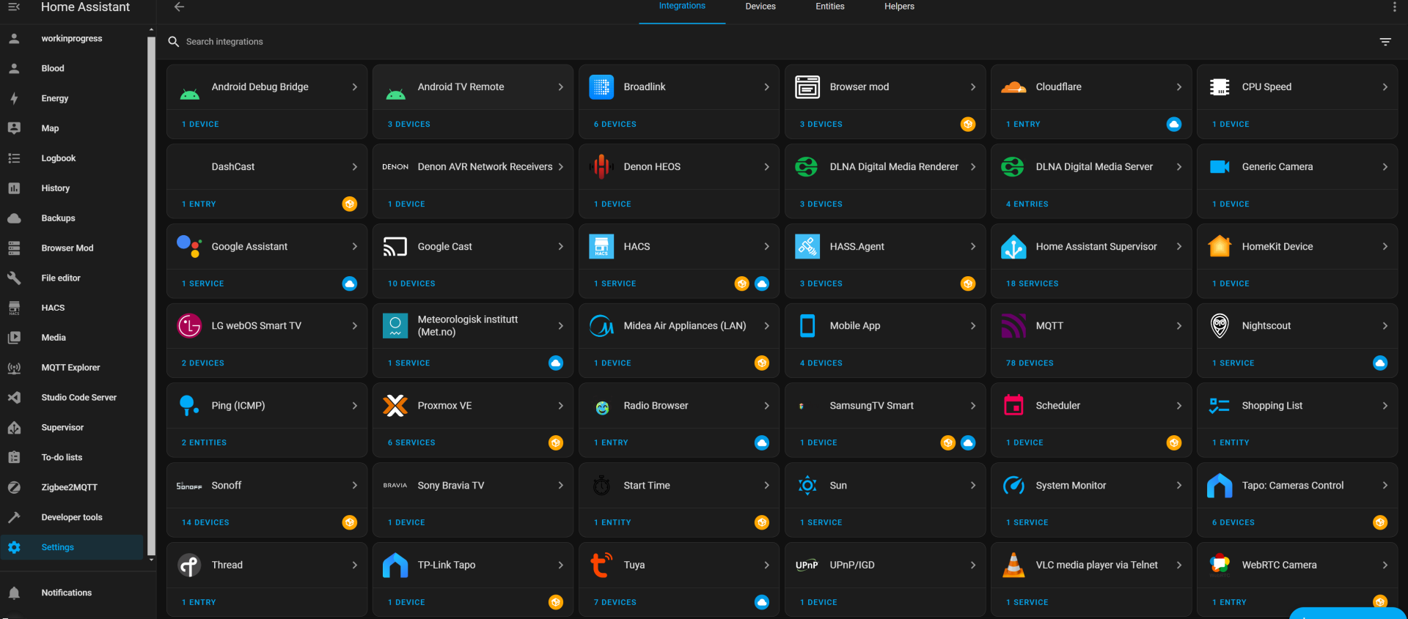Click the File editor wrench icon
The width and height of the screenshot is (1408, 619).
coord(14,278)
